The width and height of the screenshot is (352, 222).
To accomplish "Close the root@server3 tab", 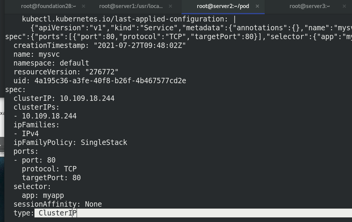I will pyautogui.click(x=344, y=6).
